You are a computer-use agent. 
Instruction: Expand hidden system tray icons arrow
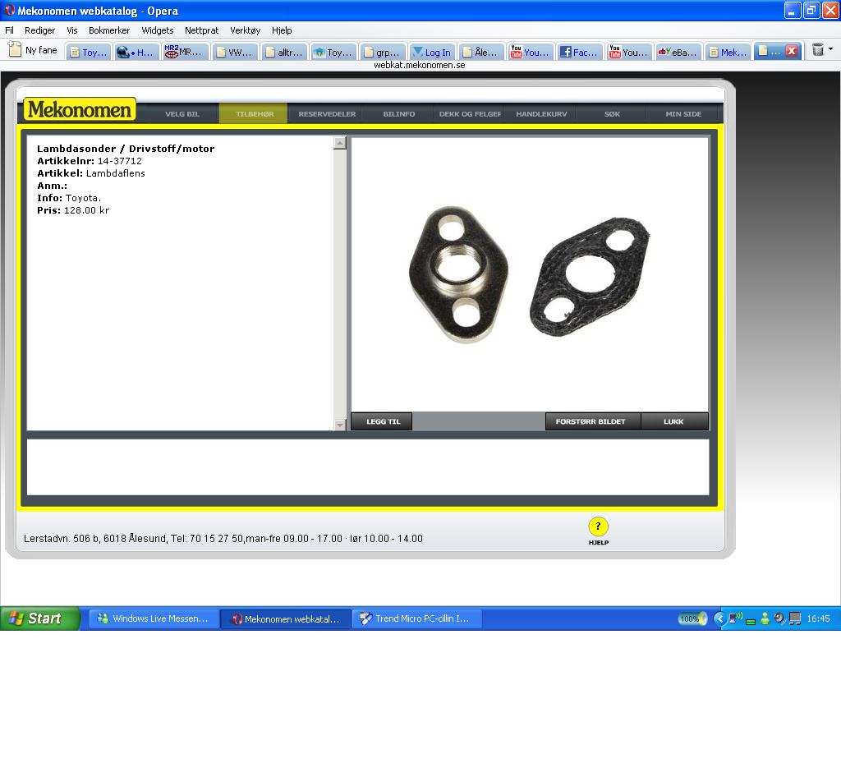(x=719, y=618)
